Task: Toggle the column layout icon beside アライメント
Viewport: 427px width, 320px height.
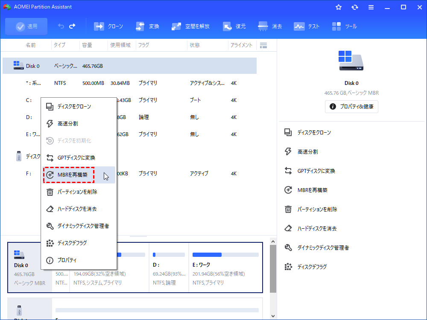Action: coord(263,46)
